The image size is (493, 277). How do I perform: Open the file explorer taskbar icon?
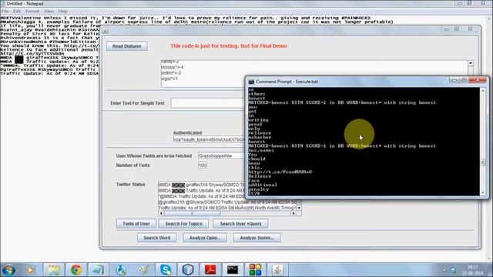click(x=53, y=270)
